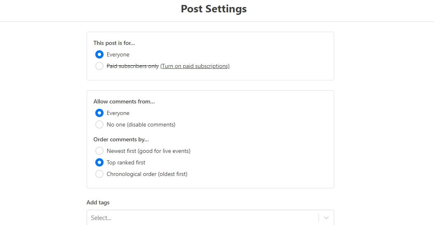Screen dimensions: 434x225
Task: Click the struck-through 'Paid subscribers only' text
Action: coord(132,66)
